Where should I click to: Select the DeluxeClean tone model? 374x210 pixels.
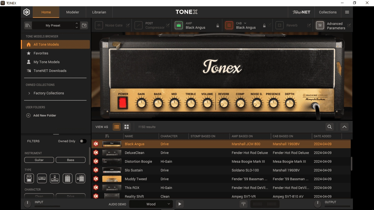[x=221, y=153]
